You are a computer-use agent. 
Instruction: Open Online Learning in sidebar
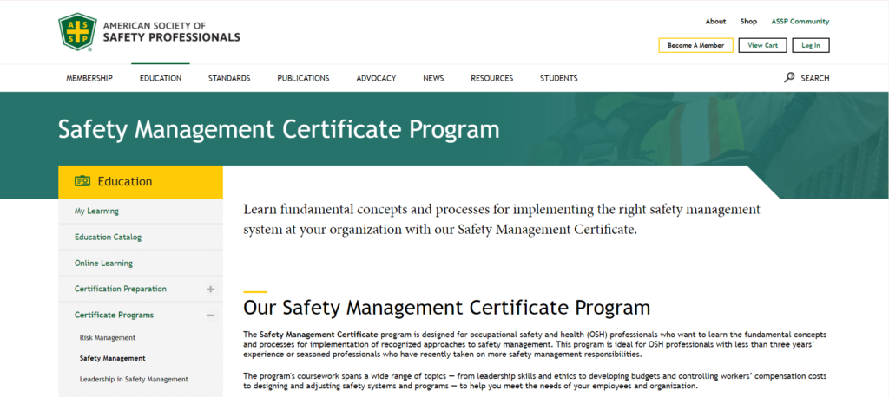click(x=103, y=264)
